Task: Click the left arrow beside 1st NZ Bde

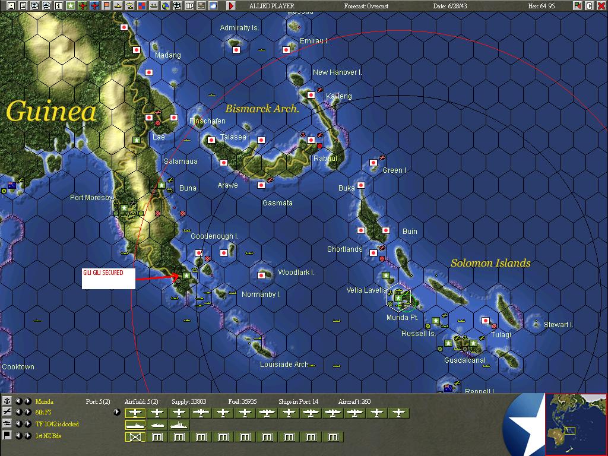Action: click(x=18, y=436)
